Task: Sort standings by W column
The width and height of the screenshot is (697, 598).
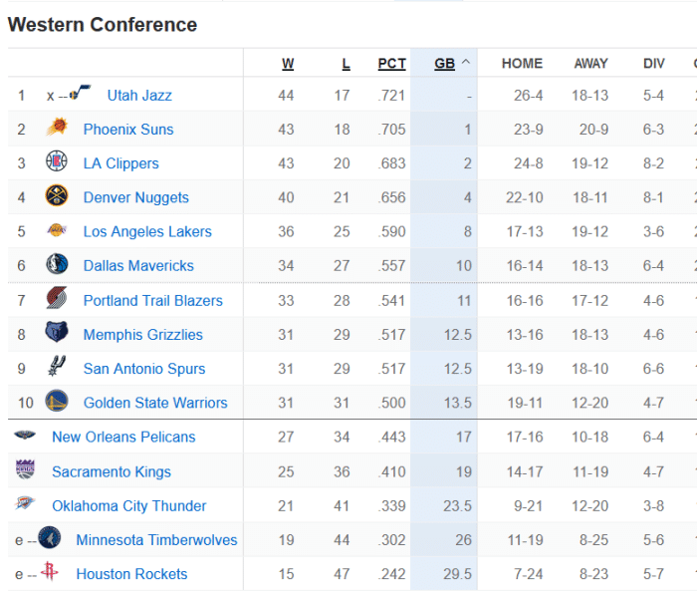Action: click(288, 64)
